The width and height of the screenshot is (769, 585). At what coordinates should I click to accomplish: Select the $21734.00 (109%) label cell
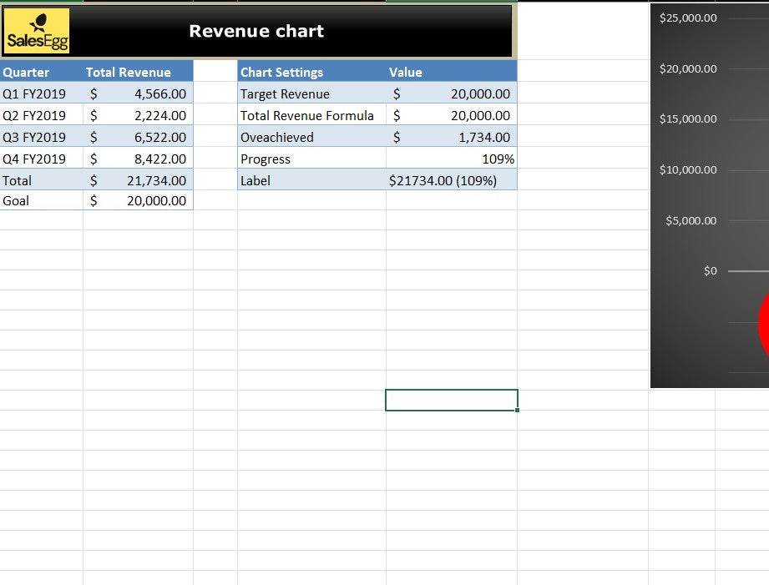coord(451,181)
